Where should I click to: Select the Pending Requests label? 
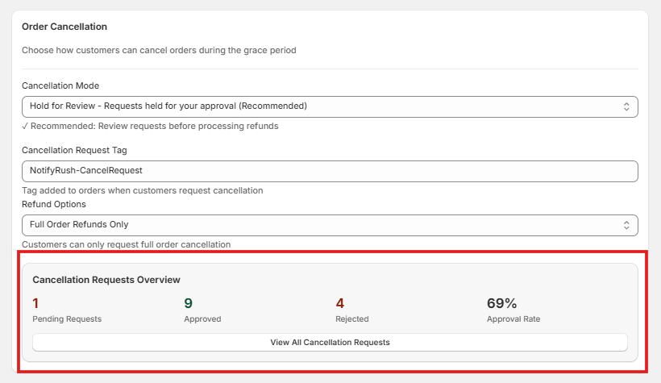point(67,319)
